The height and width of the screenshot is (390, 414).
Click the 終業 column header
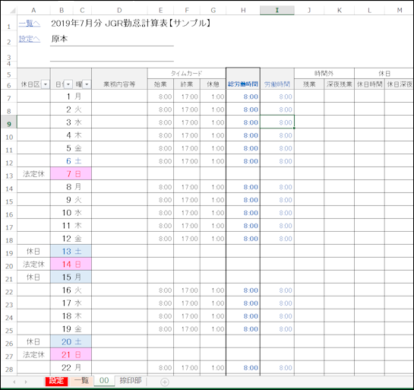(187, 84)
